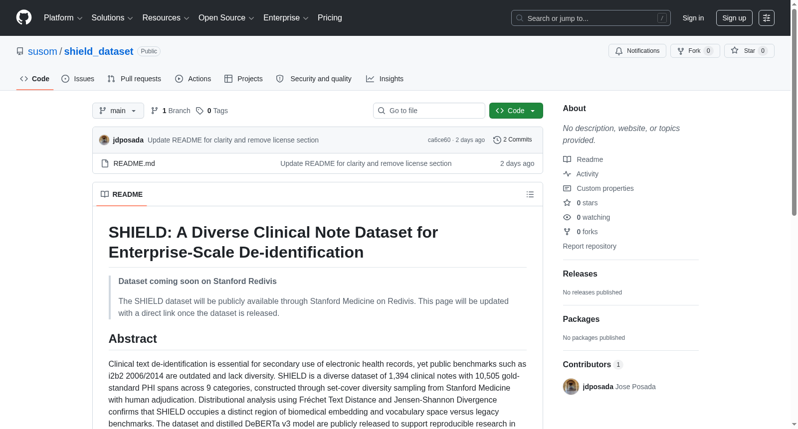The width and height of the screenshot is (798, 429).
Task: View the 0 Tags list
Action: tap(212, 111)
